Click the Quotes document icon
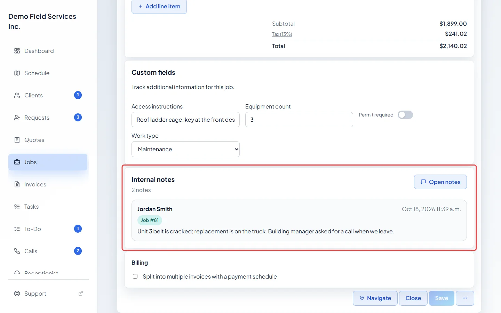The width and height of the screenshot is (501, 313). click(x=17, y=140)
